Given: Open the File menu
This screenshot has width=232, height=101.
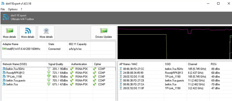Looking at the screenshot, I should pos(3,9).
